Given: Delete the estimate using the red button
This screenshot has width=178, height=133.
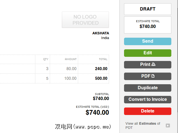Looking at the screenshot, I should (x=148, y=111).
